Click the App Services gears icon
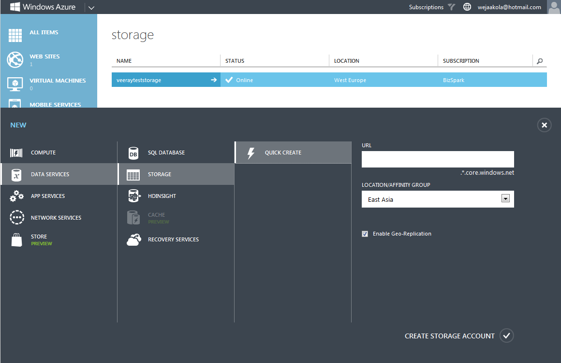Viewport: 561px width, 363px height. (16, 196)
